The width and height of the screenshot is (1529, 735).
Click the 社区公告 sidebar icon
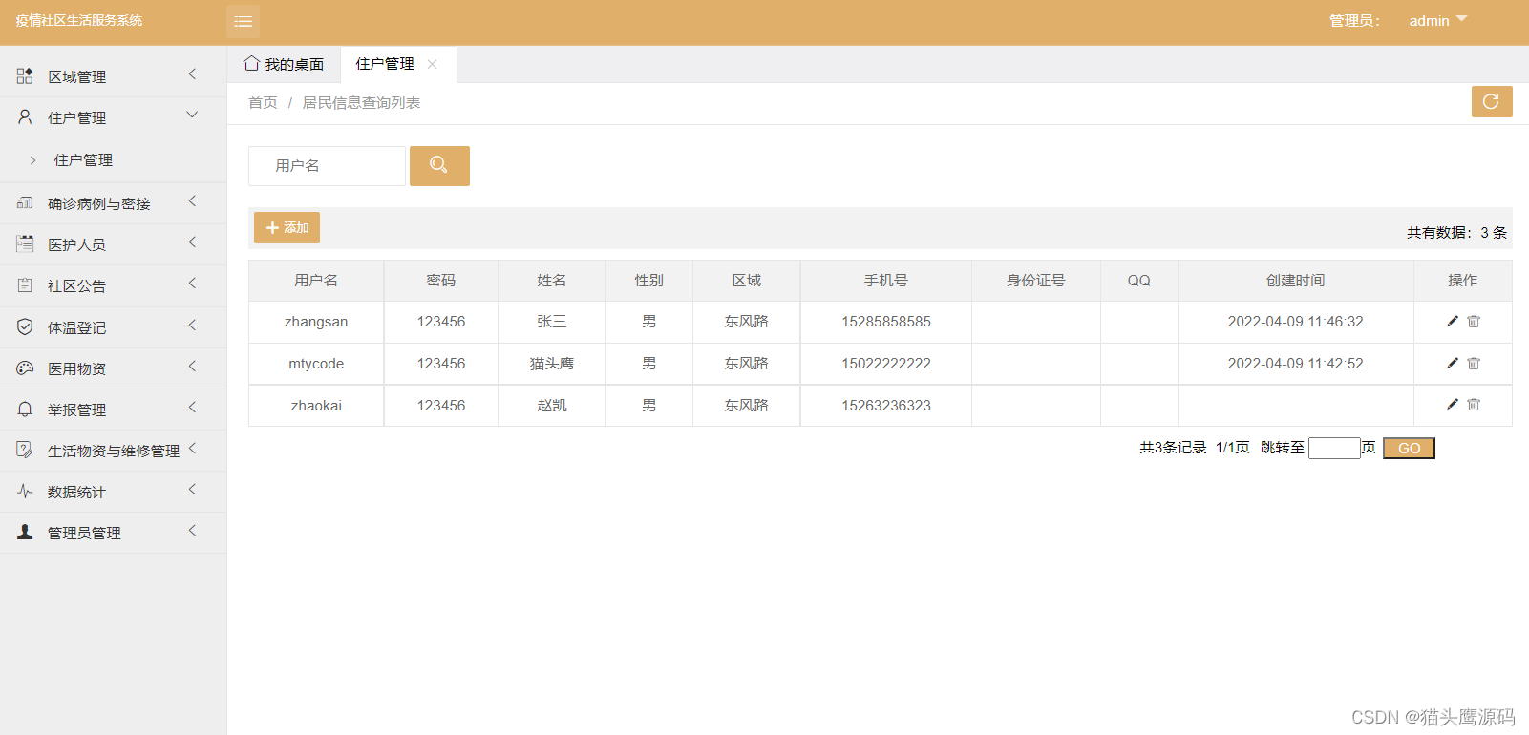[25, 284]
